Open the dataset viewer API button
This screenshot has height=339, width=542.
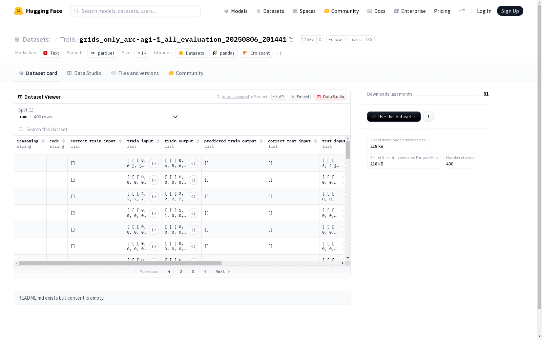coord(279,97)
